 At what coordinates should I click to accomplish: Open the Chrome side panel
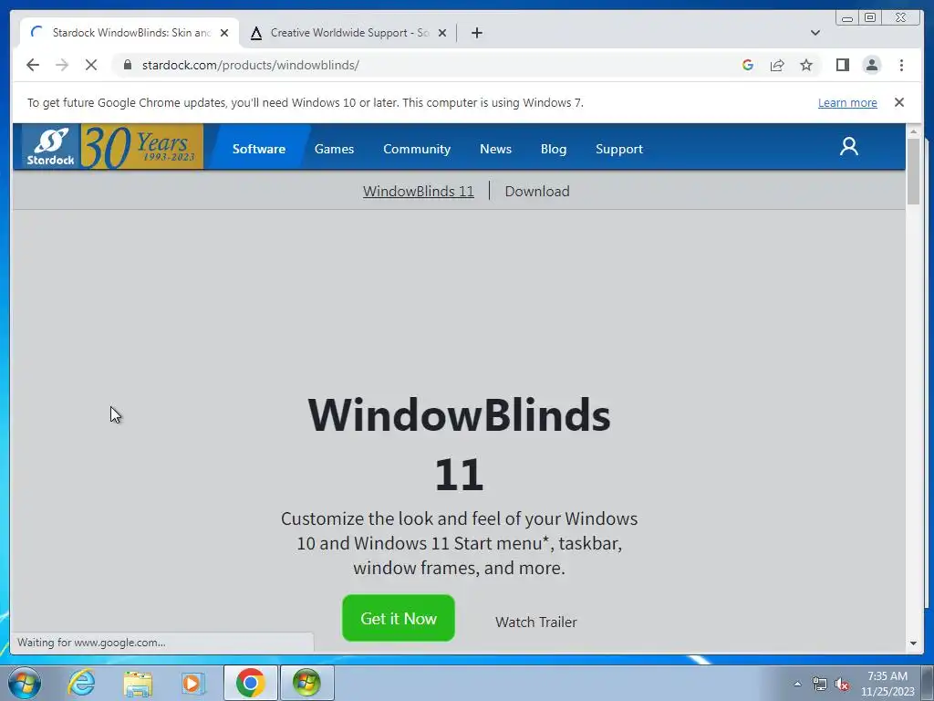[842, 65]
